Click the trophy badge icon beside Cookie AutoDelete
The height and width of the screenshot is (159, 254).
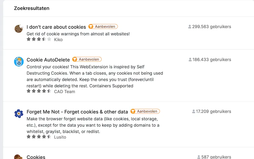click(75, 59)
